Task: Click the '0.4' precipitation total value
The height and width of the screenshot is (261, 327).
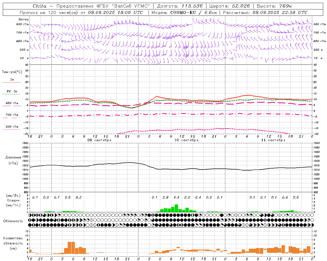Action: [x=198, y=198]
